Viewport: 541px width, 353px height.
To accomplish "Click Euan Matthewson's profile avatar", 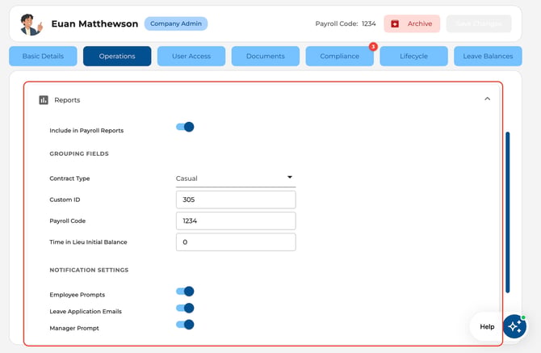I will [31, 24].
